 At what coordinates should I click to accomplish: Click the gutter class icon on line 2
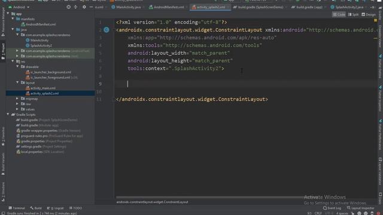click(x=107, y=30)
